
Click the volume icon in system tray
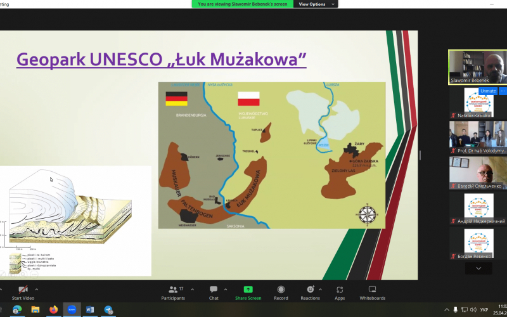473,309
